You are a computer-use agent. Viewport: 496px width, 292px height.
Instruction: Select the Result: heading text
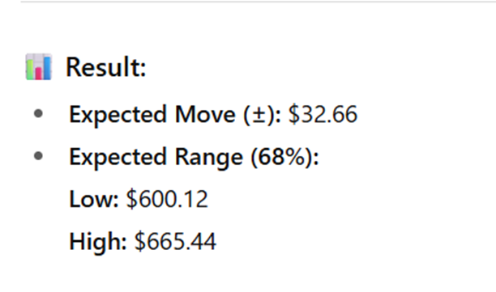(106, 67)
